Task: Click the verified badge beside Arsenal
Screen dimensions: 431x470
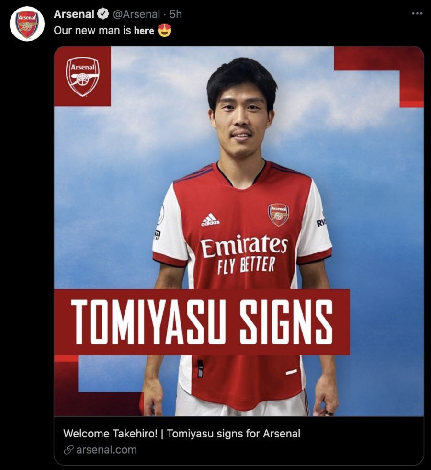Action: pos(103,14)
